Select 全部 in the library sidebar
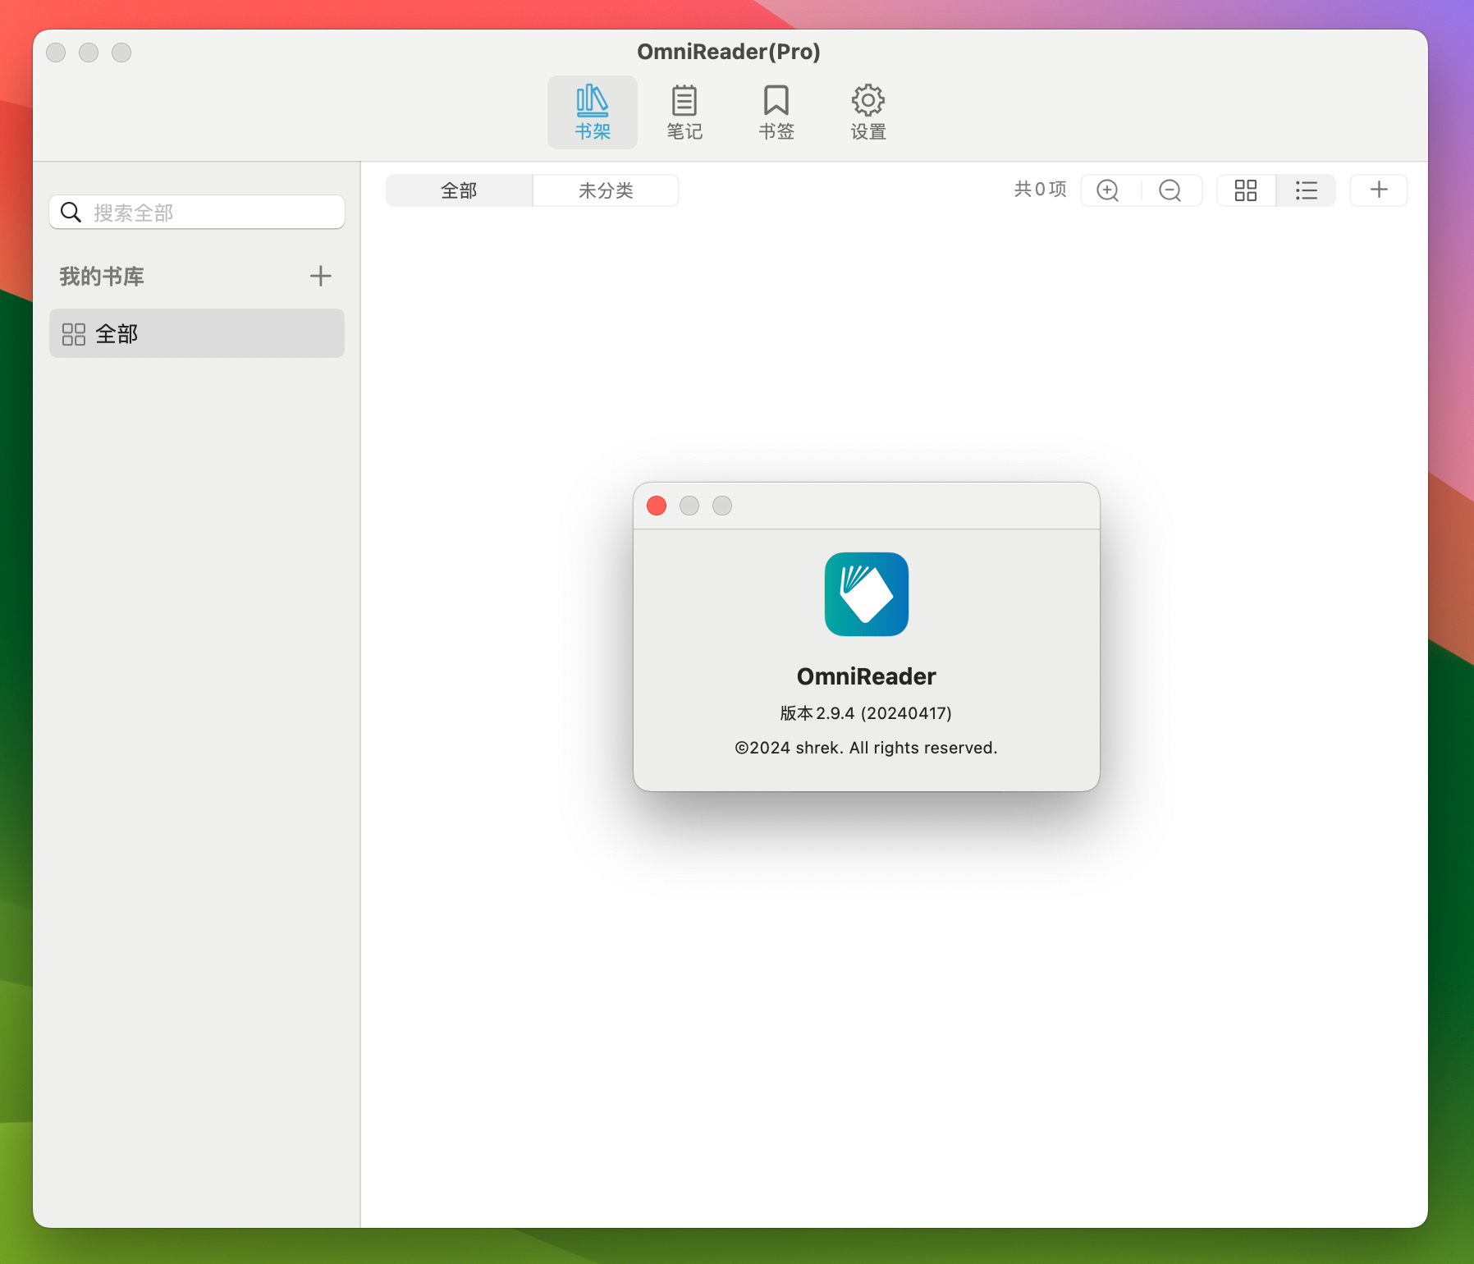 [x=197, y=333]
